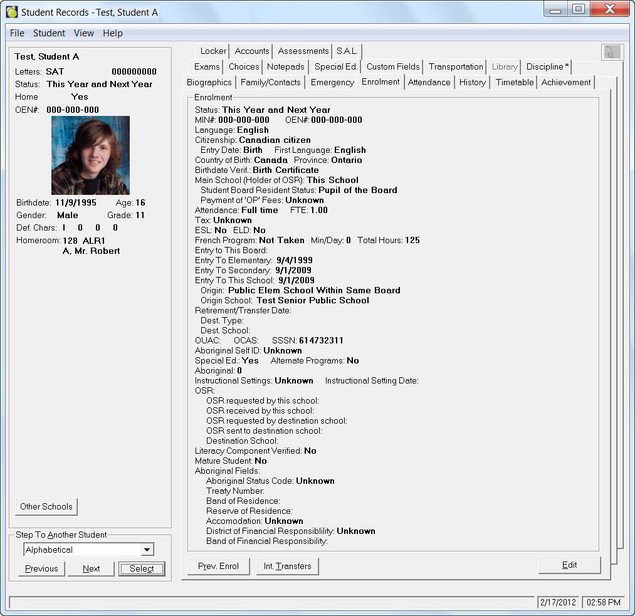Click the Other Schools button
This screenshot has height=616, width=635.
point(46,506)
